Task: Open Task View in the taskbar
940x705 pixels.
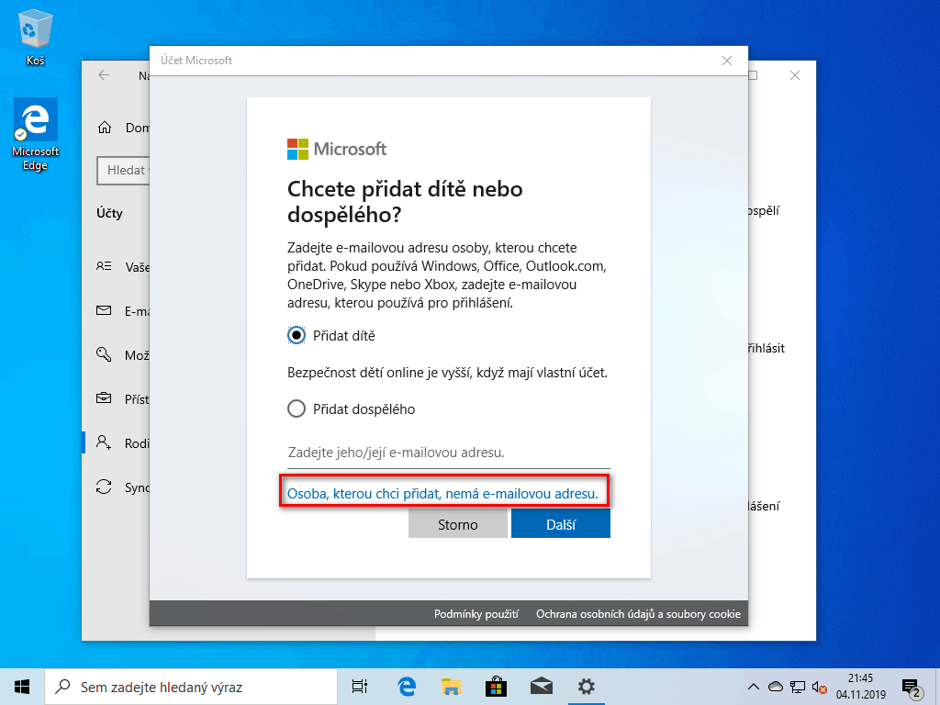Action: (x=360, y=686)
